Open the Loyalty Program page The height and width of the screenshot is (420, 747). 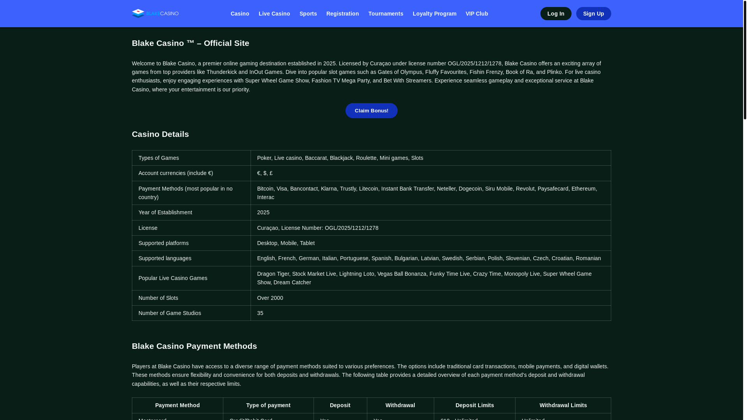[x=435, y=14]
